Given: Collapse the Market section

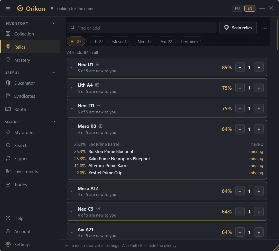Looking at the screenshot, I should tap(54, 122).
